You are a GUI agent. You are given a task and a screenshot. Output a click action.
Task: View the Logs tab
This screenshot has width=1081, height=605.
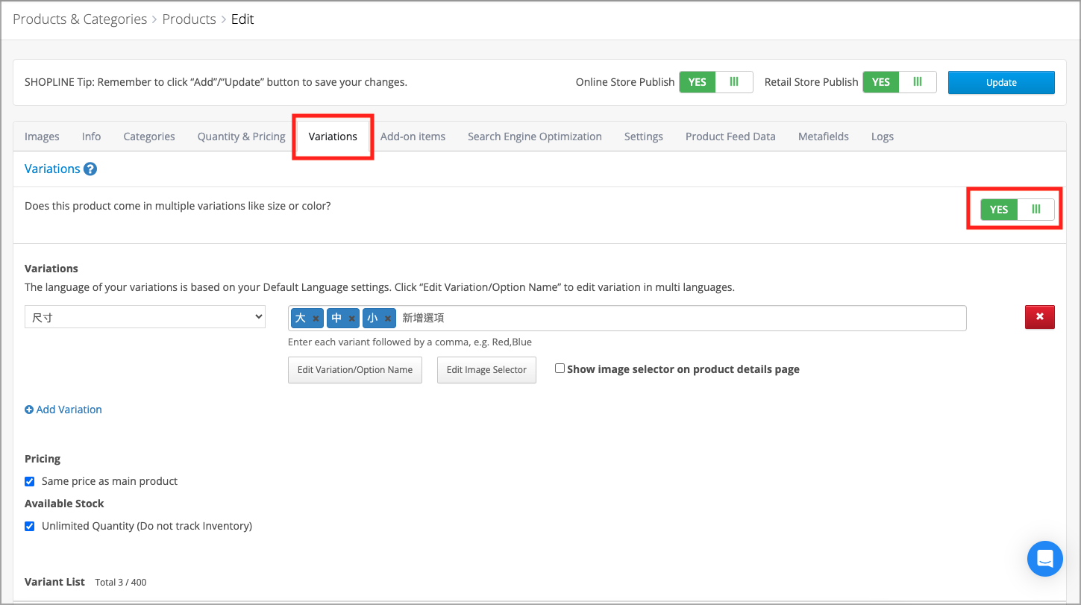[882, 137]
